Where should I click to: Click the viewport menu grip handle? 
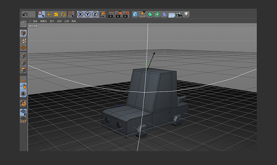tap(30, 21)
